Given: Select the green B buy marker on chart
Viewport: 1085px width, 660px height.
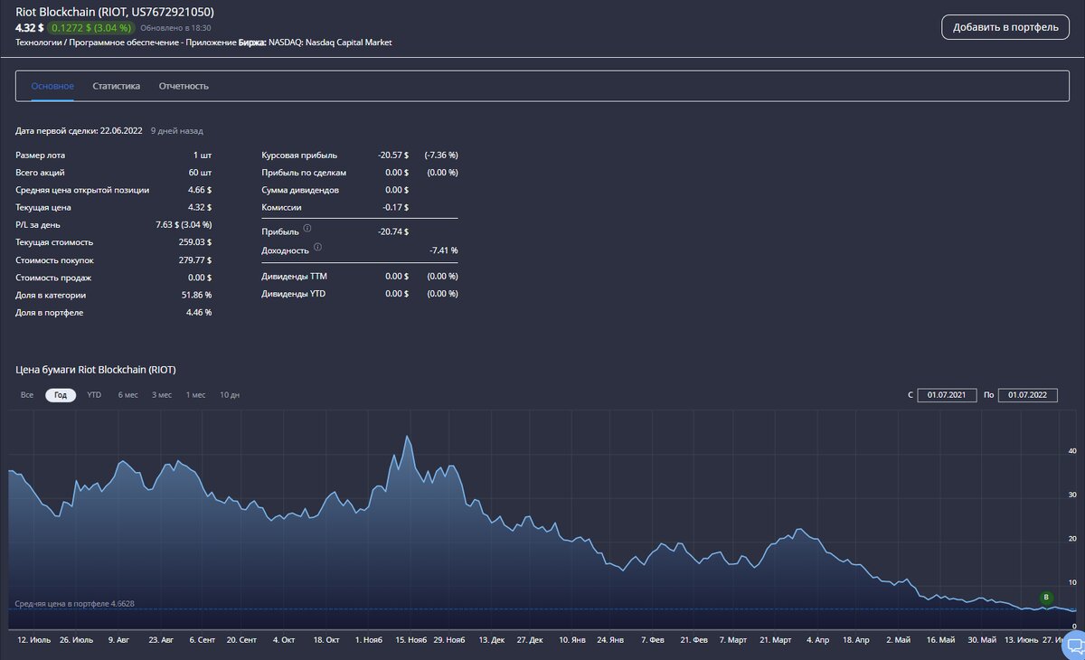Looking at the screenshot, I should coord(1046,597).
